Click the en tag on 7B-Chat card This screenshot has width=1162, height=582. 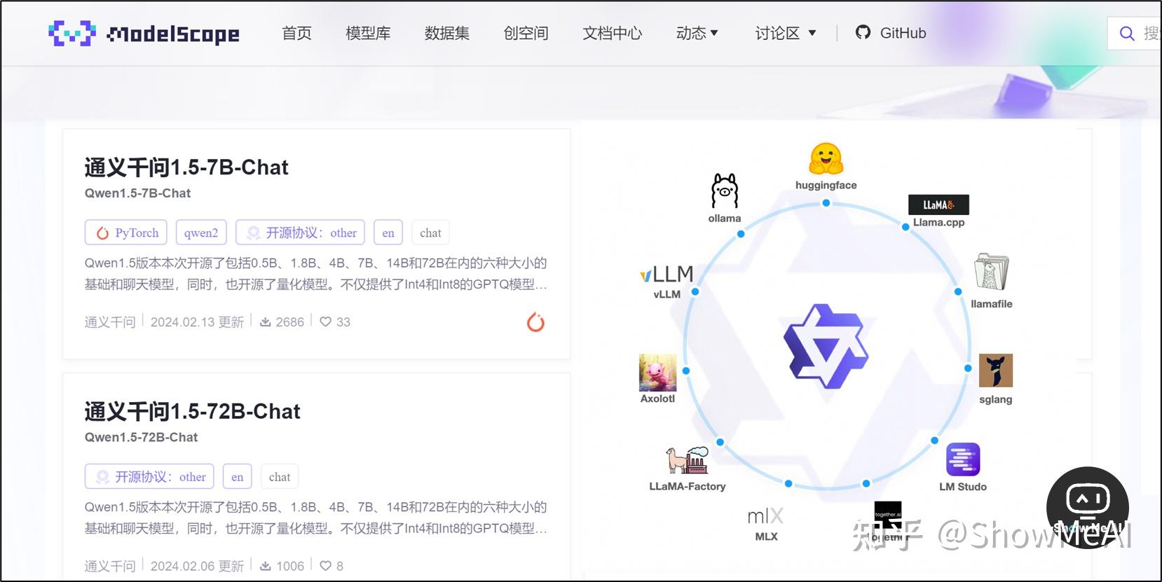click(388, 233)
